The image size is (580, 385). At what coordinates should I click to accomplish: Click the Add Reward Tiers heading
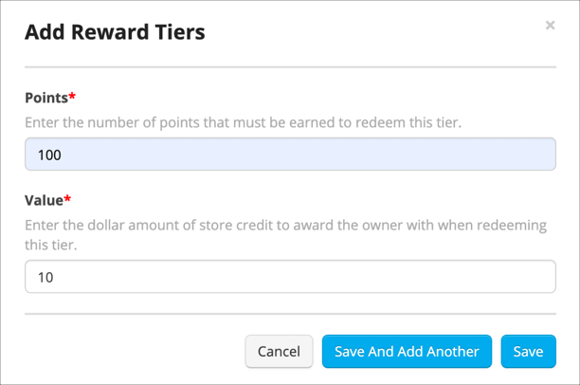point(115,32)
